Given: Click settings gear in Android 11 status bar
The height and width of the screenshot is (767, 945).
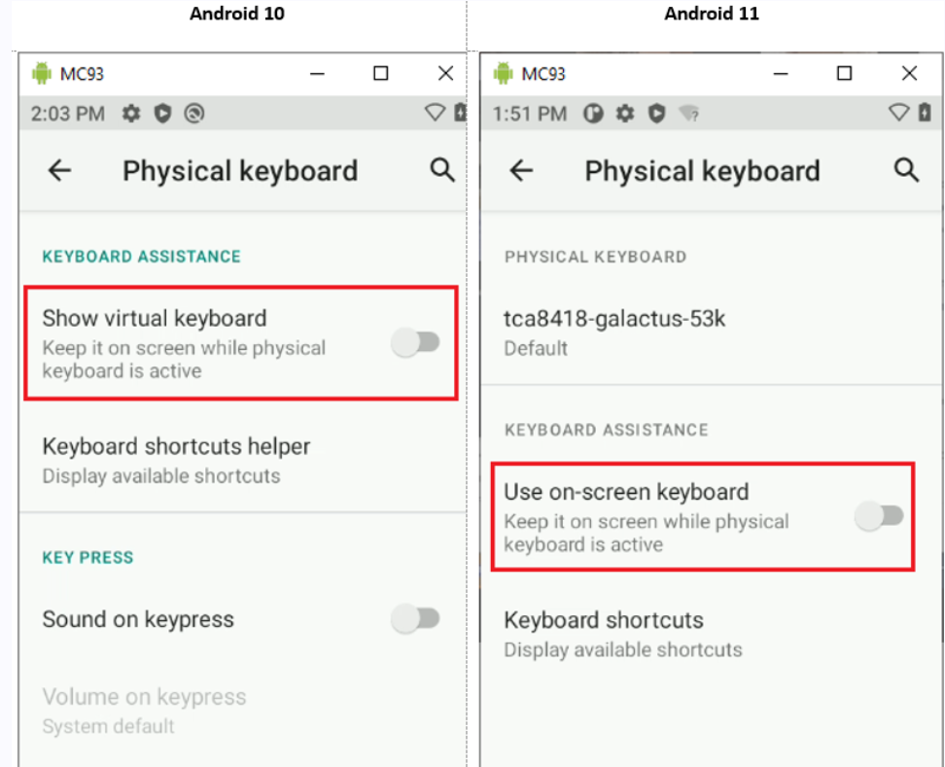Looking at the screenshot, I should 625,114.
